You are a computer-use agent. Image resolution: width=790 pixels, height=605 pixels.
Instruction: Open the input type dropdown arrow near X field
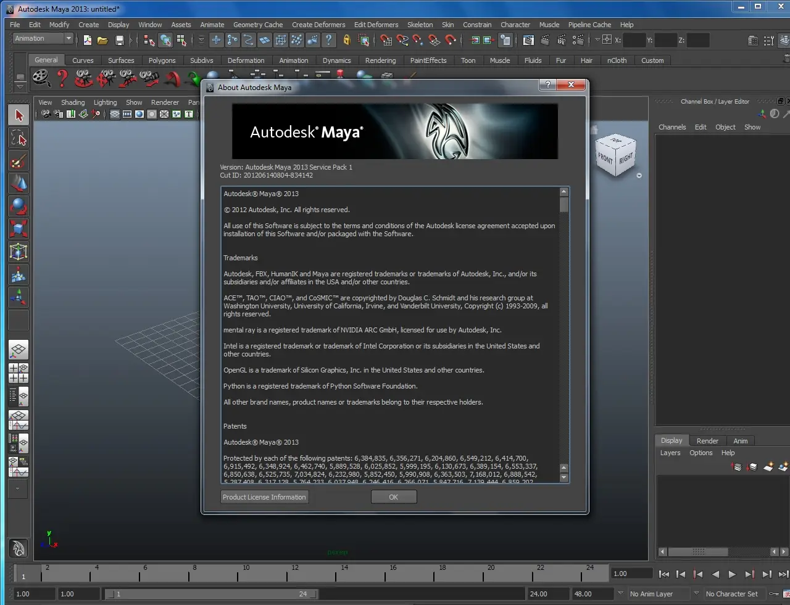click(x=597, y=40)
